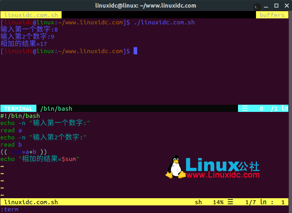Viewport: 292px width, 213px height.
Task: Click the echo -n "输入第2个数字:" line
Action: tap(43, 137)
